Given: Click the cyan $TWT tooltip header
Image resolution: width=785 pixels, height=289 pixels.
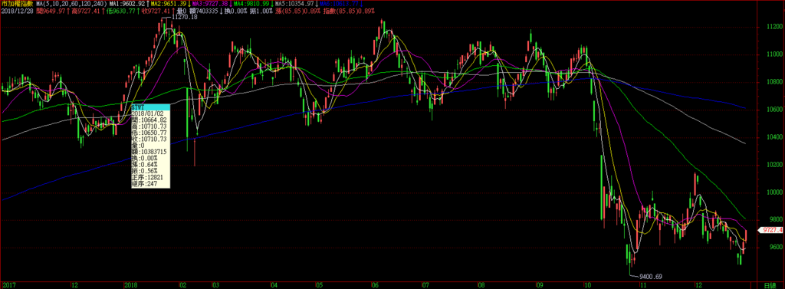Looking at the screenshot, I should click(150, 107).
